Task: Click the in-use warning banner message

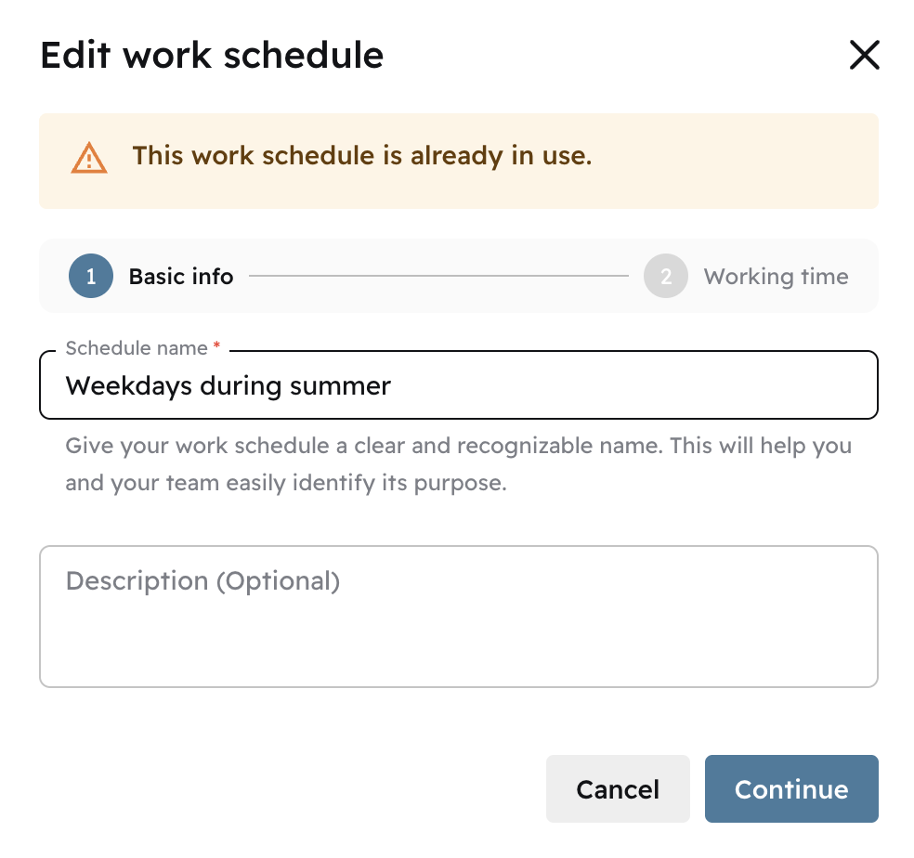Action: pos(362,155)
